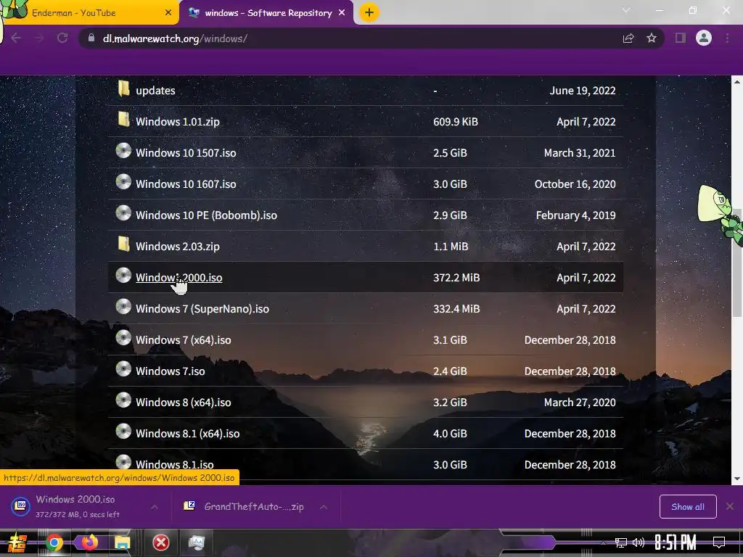Download Windows 8.1 (x64).iso link
Screen dimensions: 743x557
tap(188, 434)
